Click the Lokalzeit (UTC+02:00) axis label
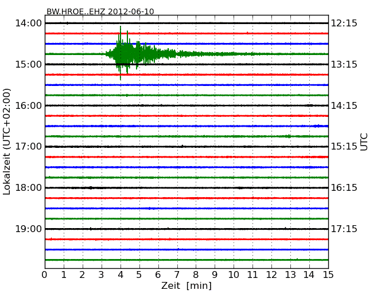This screenshot has width=373, height=298. [x=7, y=142]
